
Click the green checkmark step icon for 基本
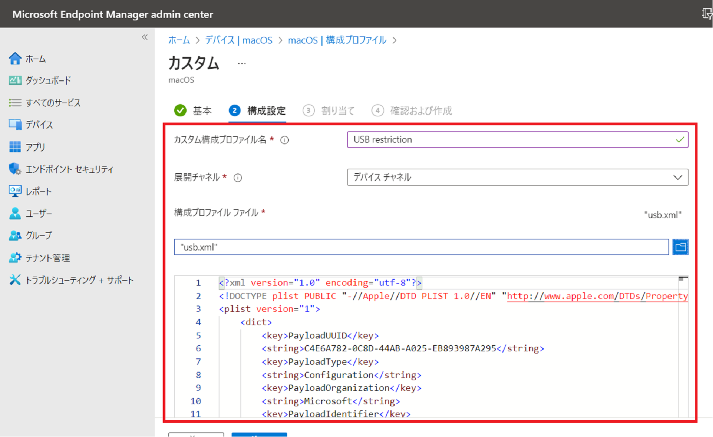(x=180, y=110)
